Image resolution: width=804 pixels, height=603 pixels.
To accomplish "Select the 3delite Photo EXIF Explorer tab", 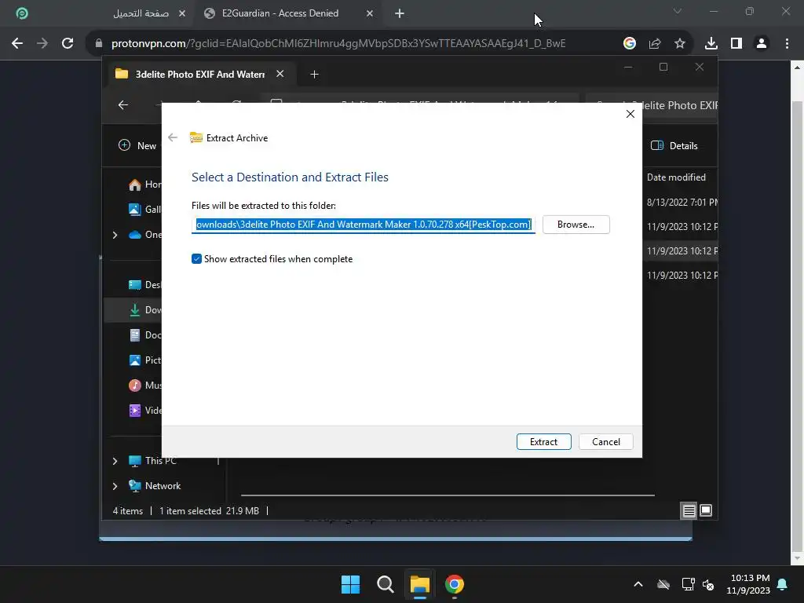I will coord(200,75).
